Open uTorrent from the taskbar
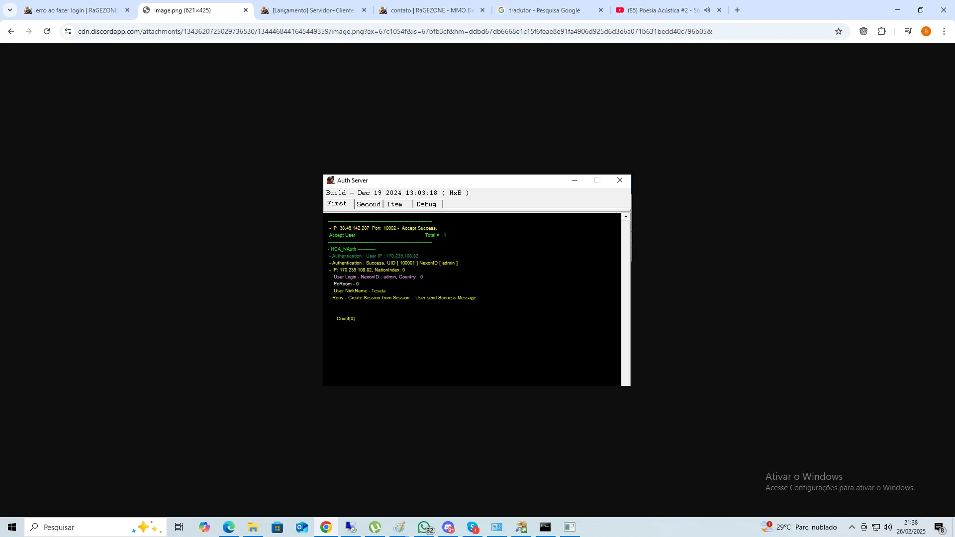This screenshot has height=537, width=955. pos(375,527)
